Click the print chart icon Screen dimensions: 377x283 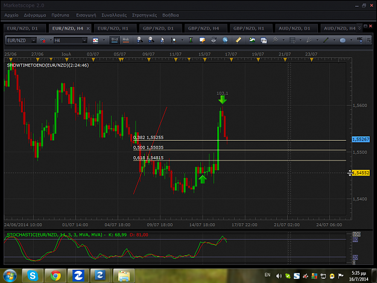(264, 40)
